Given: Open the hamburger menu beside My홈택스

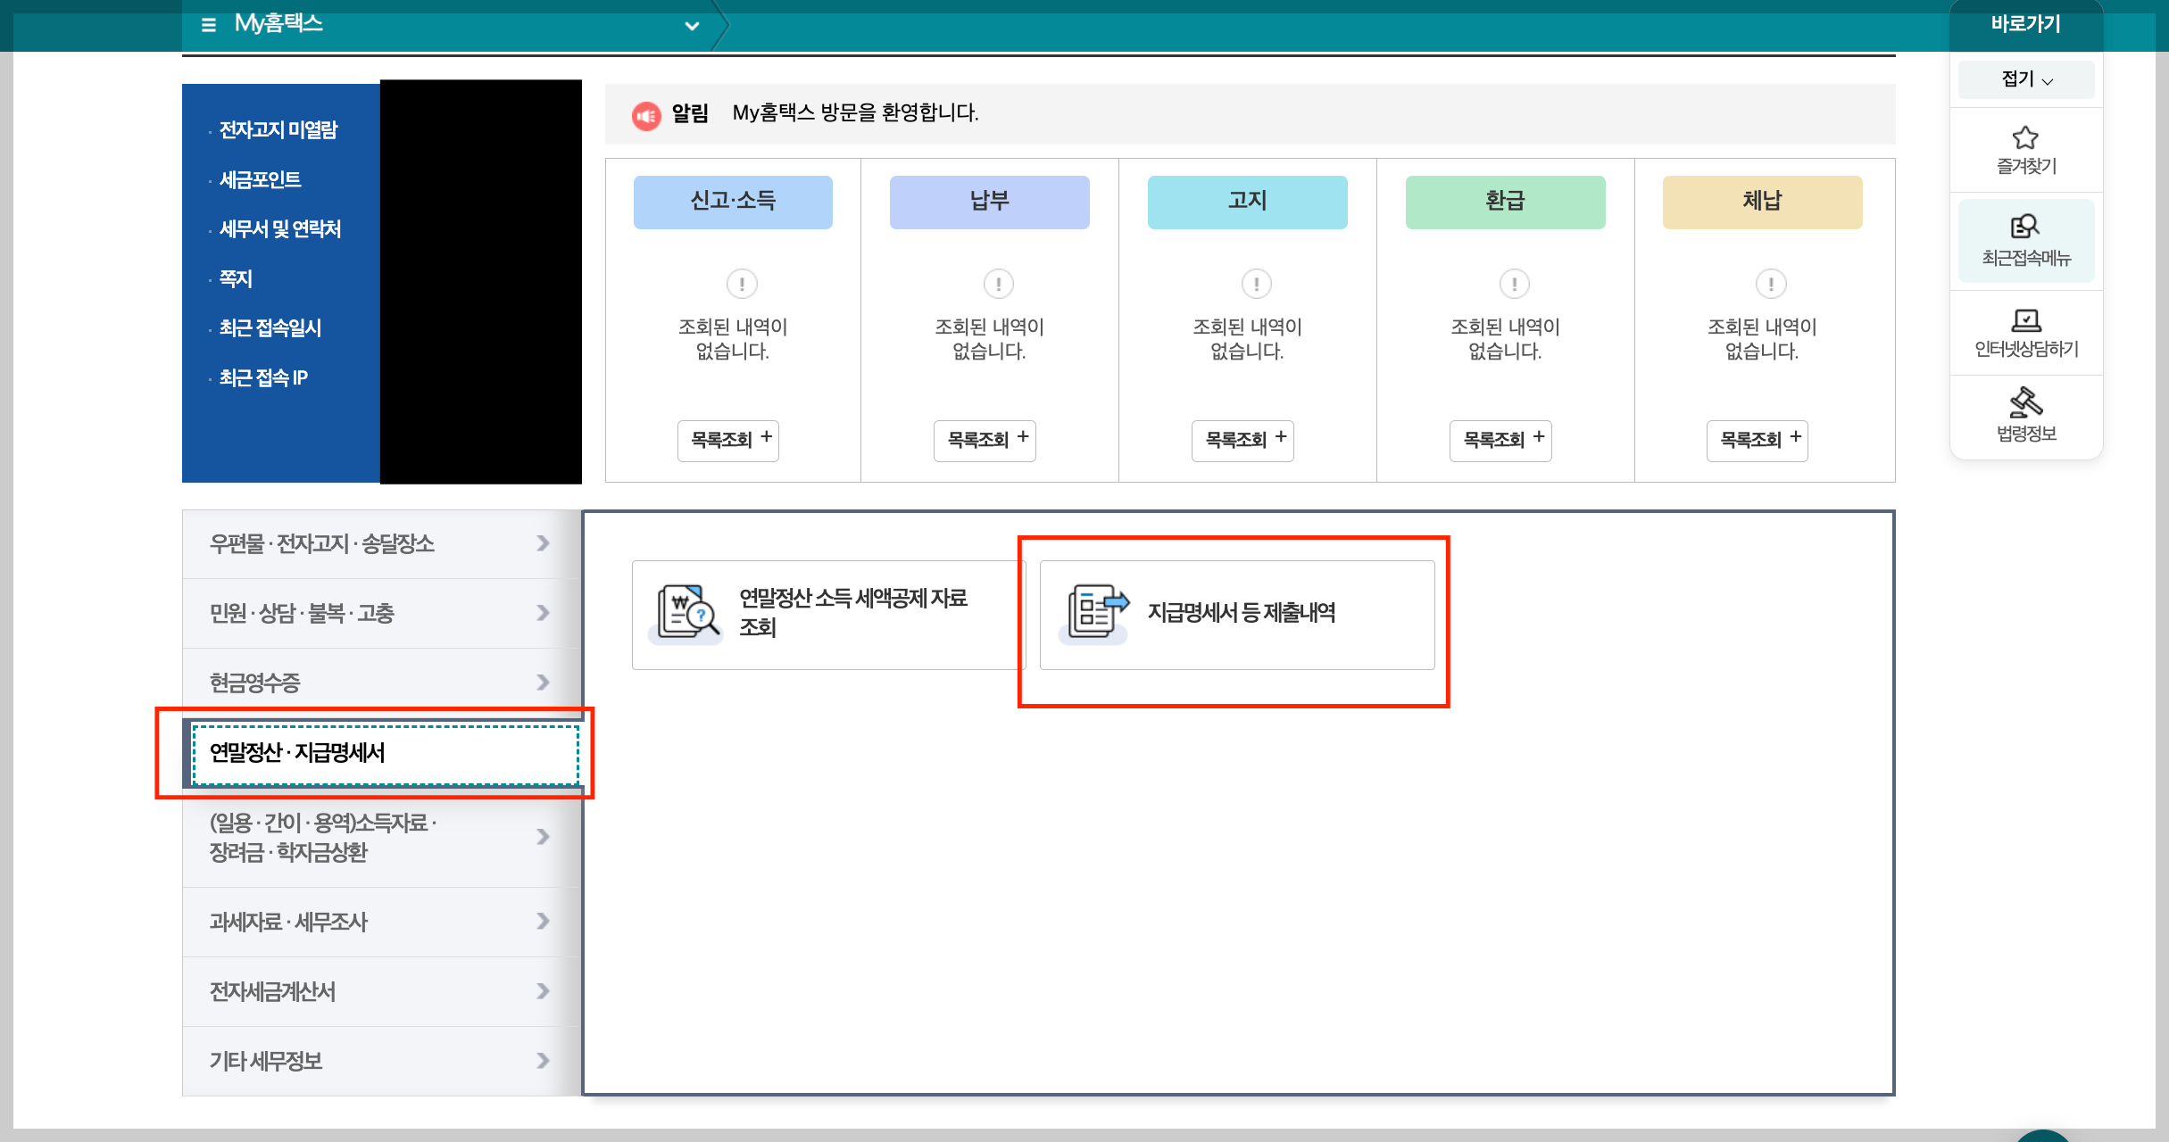Looking at the screenshot, I should click(207, 25).
